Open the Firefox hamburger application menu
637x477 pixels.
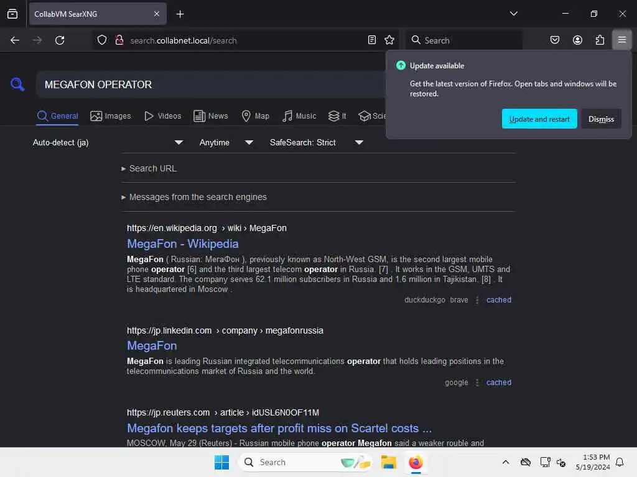pyautogui.click(x=621, y=40)
